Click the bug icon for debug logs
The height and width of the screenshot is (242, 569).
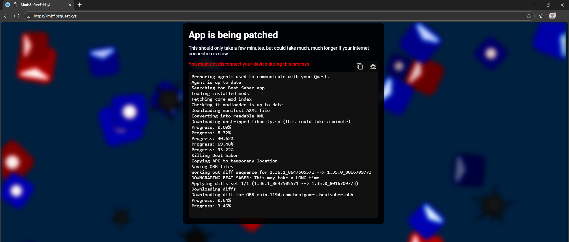pyautogui.click(x=373, y=67)
